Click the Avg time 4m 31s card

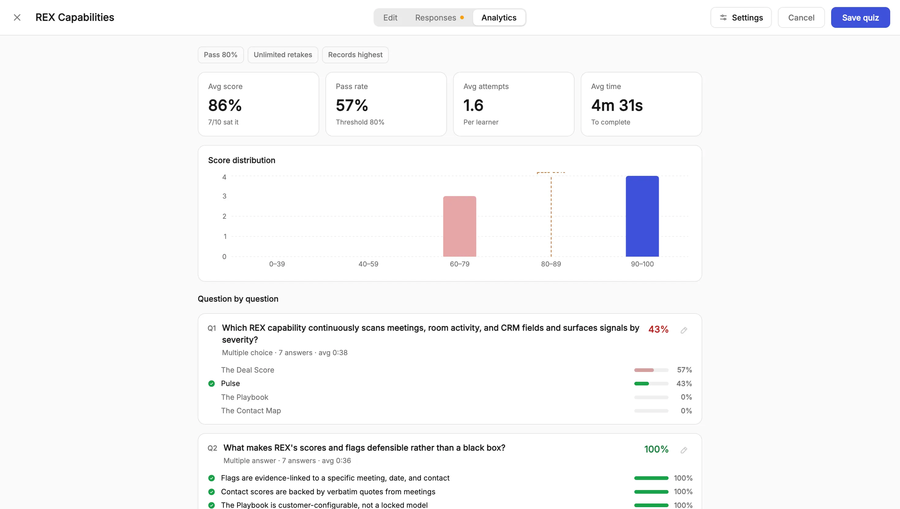642,104
